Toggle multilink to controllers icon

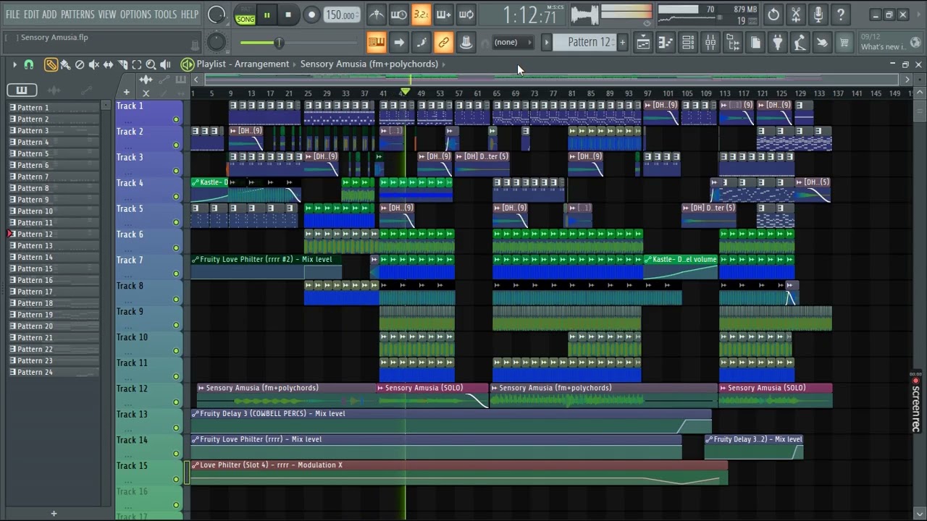point(443,43)
